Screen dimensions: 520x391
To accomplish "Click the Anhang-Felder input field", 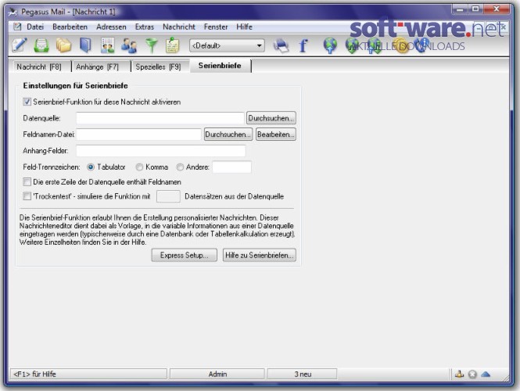I will (x=161, y=151).
